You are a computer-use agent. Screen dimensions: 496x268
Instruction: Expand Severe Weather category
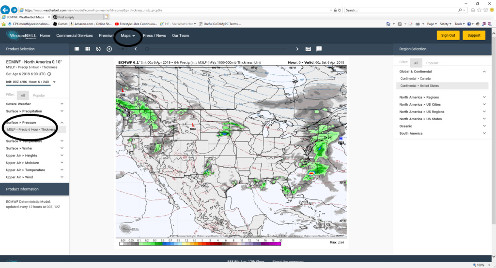[x=35, y=104]
